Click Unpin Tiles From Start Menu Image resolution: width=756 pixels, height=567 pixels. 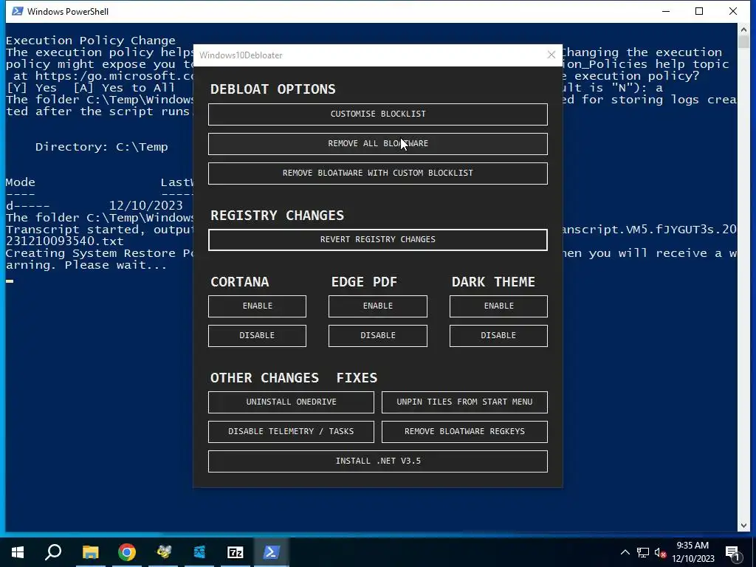point(464,402)
